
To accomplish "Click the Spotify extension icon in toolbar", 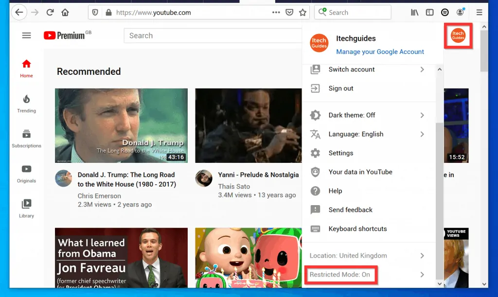I will coord(445,12).
